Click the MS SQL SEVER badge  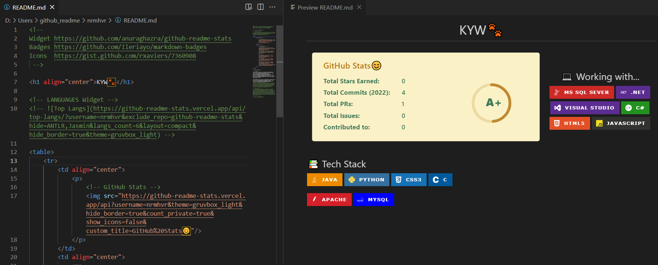click(582, 92)
